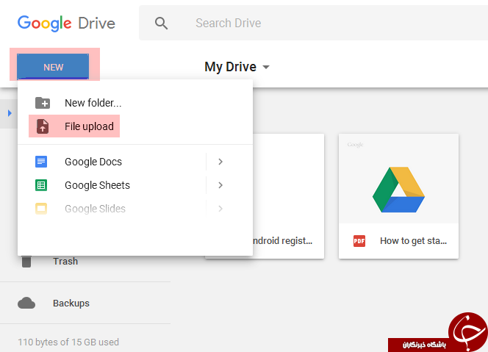Click the Google Slides icon

tap(41, 209)
